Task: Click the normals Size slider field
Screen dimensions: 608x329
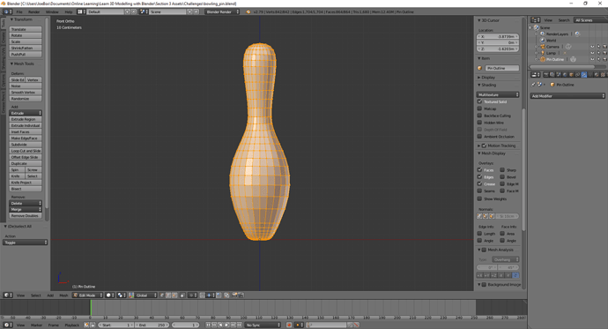Action: tap(508, 216)
